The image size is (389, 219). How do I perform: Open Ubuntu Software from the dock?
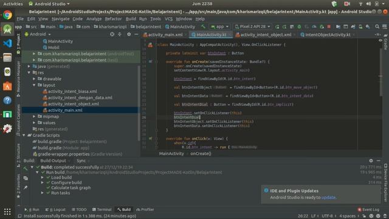(x=7, y=86)
